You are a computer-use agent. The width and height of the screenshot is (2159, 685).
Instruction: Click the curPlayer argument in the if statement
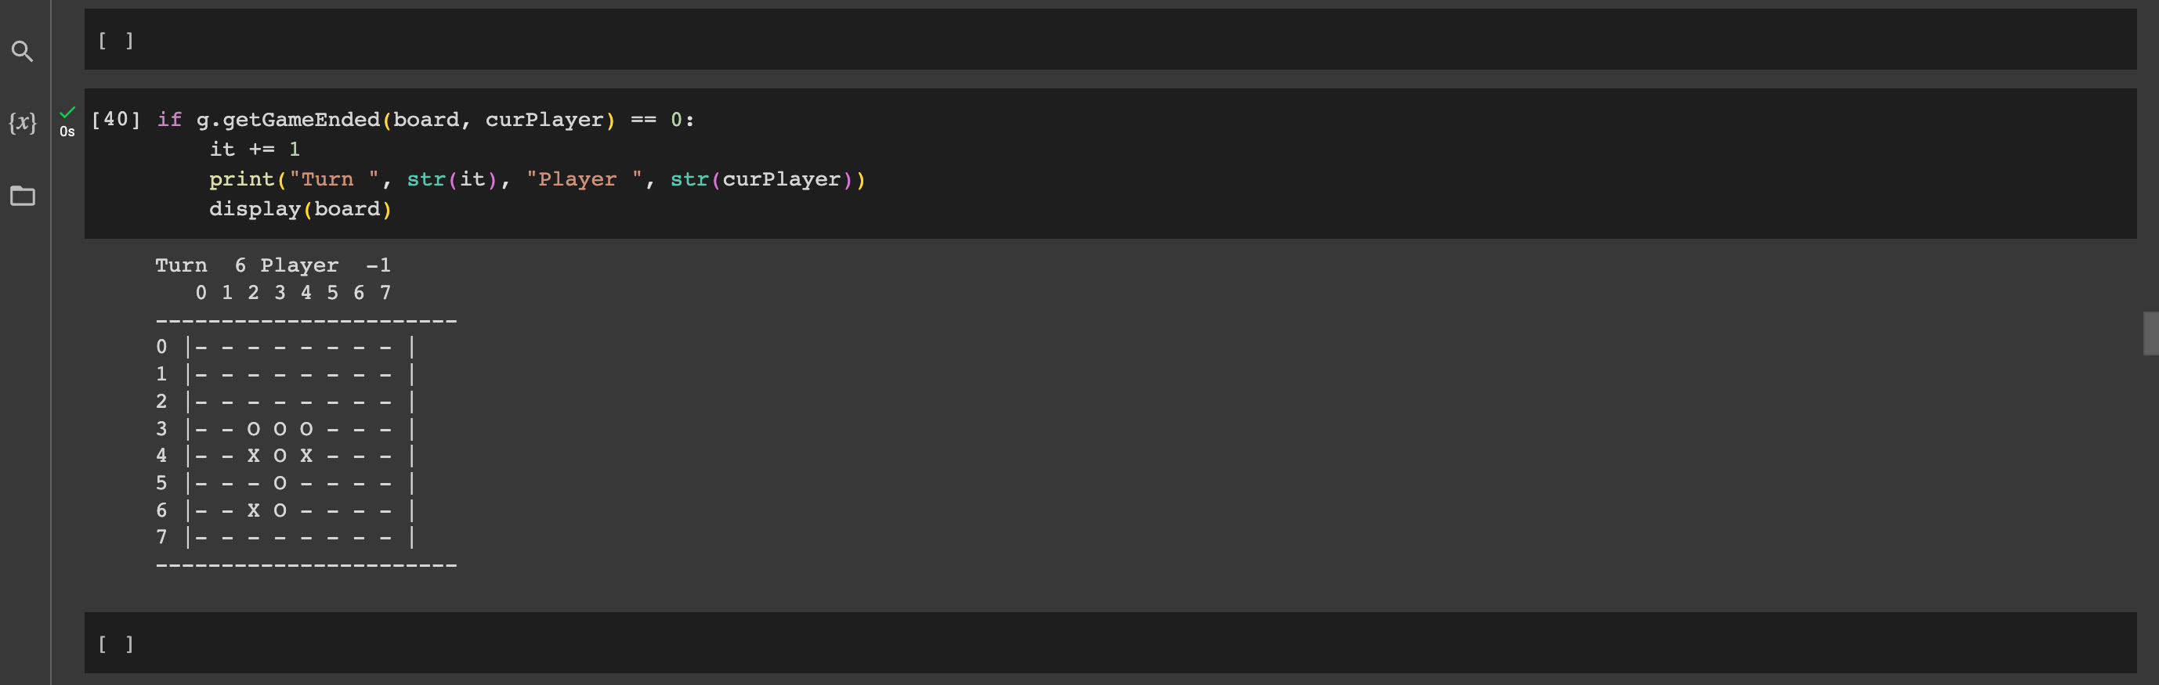point(544,120)
